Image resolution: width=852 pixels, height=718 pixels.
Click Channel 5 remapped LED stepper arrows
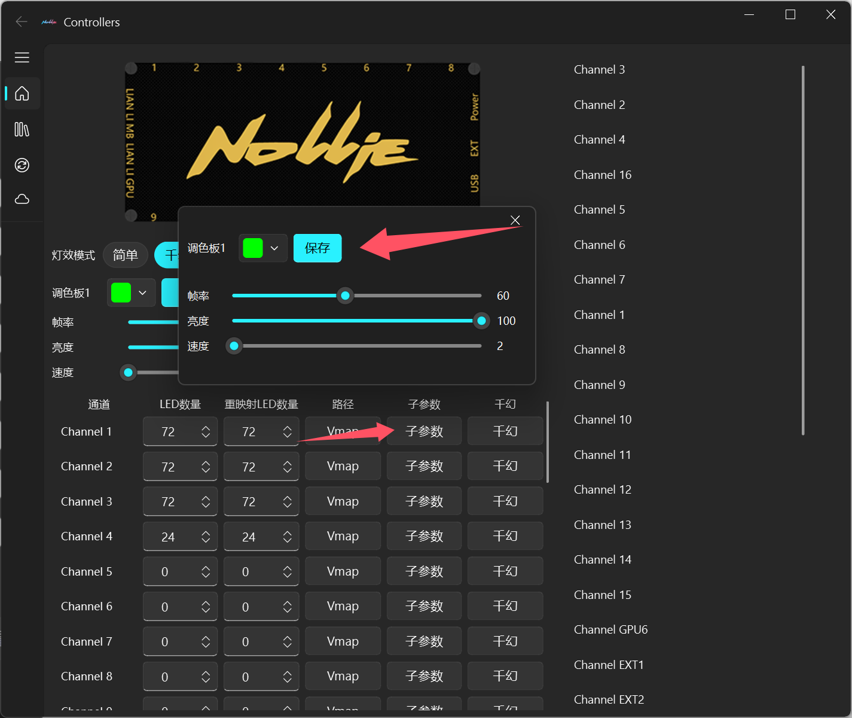tap(287, 572)
